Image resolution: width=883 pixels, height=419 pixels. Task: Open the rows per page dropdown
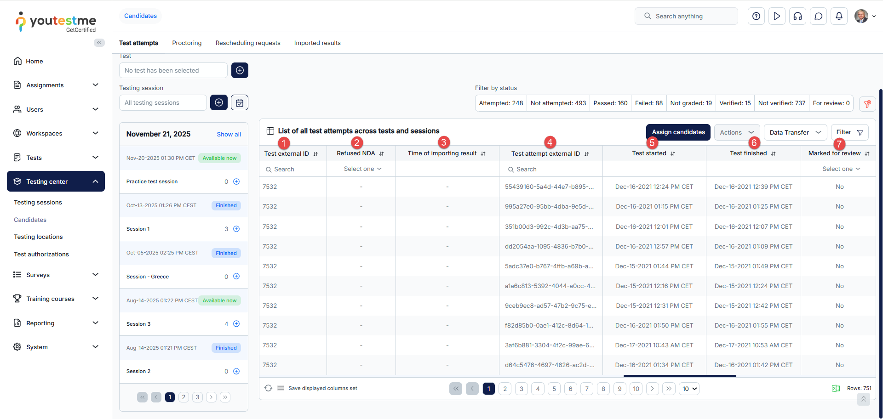(689, 389)
